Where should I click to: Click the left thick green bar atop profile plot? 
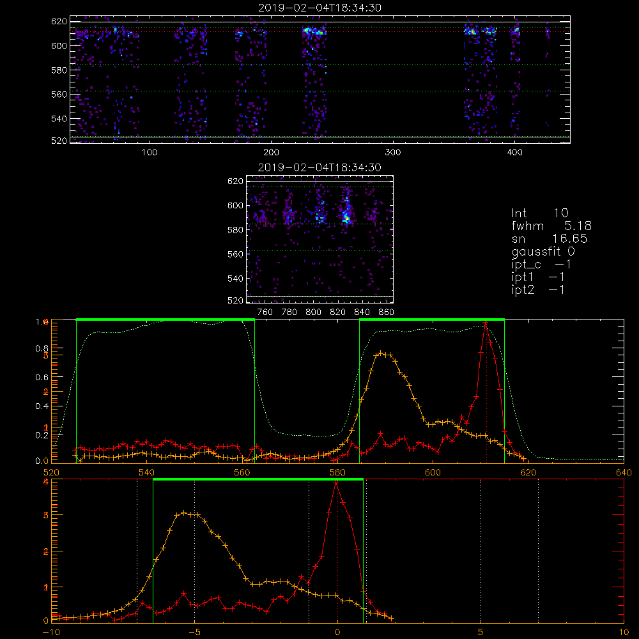[166, 319]
